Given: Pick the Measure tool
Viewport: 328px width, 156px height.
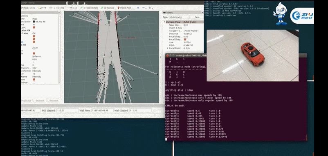Looking at the screenshot, I should (x=72, y=8).
